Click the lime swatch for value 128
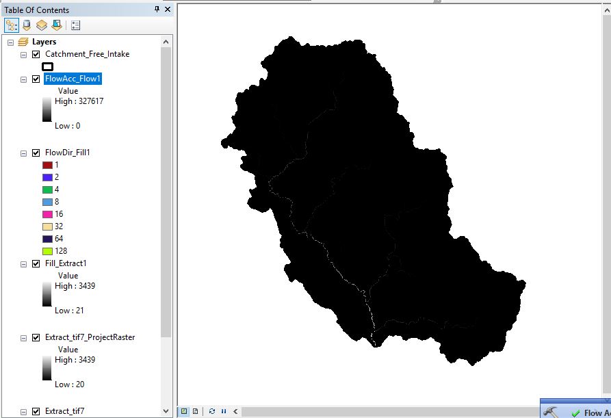 click(x=47, y=251)
